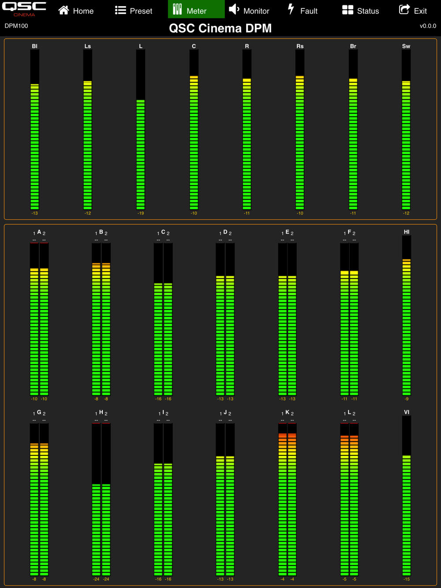Click amplifier H channel 2 meter

106,499
